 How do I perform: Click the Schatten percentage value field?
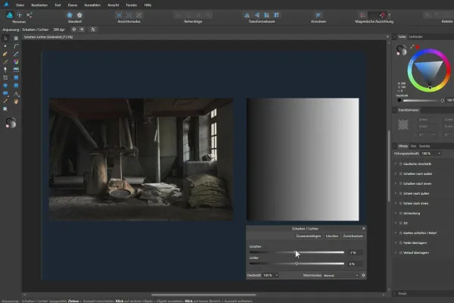pyautogui.click(x=356, y=252)
